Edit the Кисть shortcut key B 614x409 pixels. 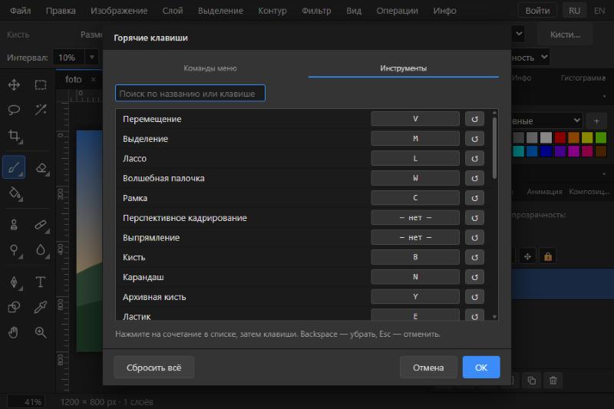tap(415, 257)
